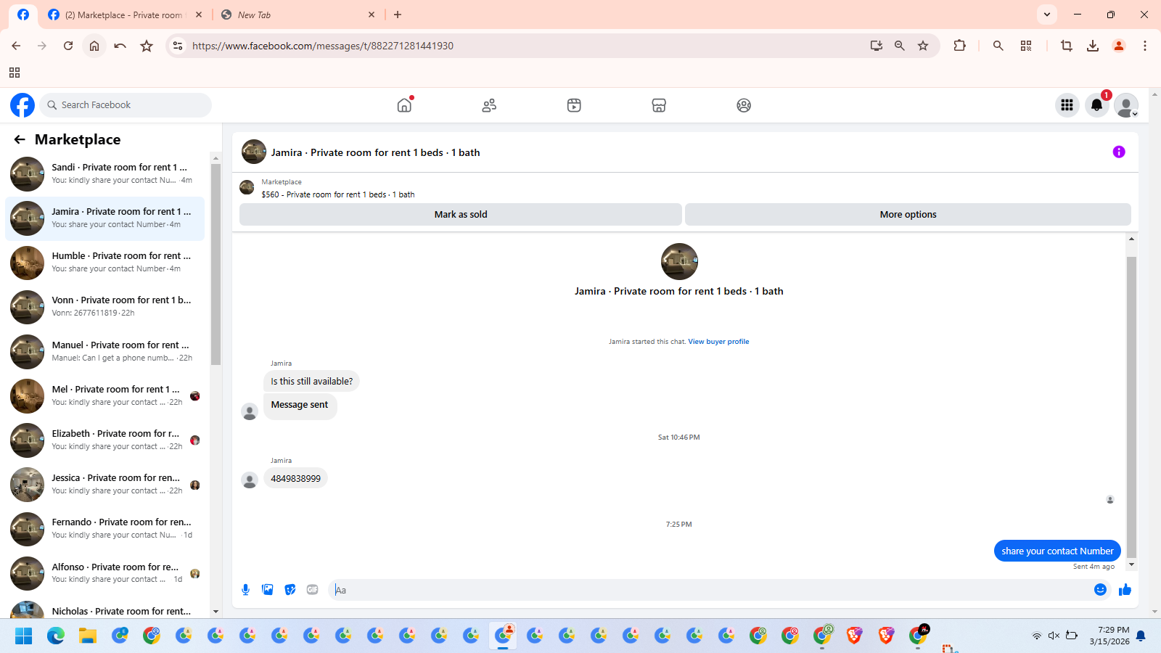Click Mark as sold button
Image resolution: width=1161 pixels, height=653 pixels.
click(x=461, y=214)
